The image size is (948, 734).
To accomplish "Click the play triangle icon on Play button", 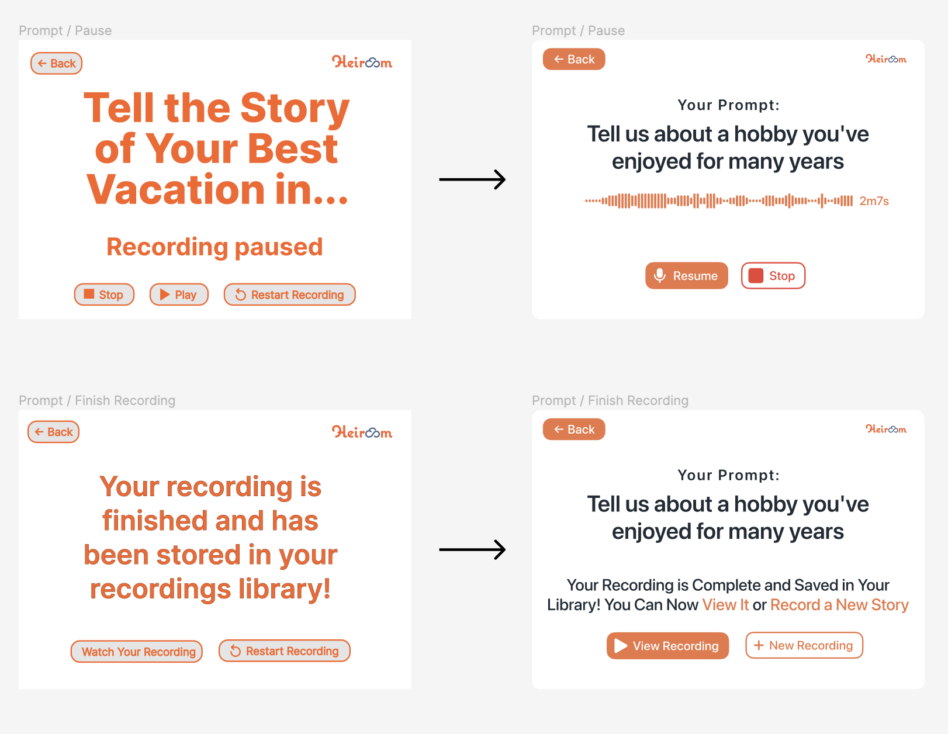I will [164, 295].
